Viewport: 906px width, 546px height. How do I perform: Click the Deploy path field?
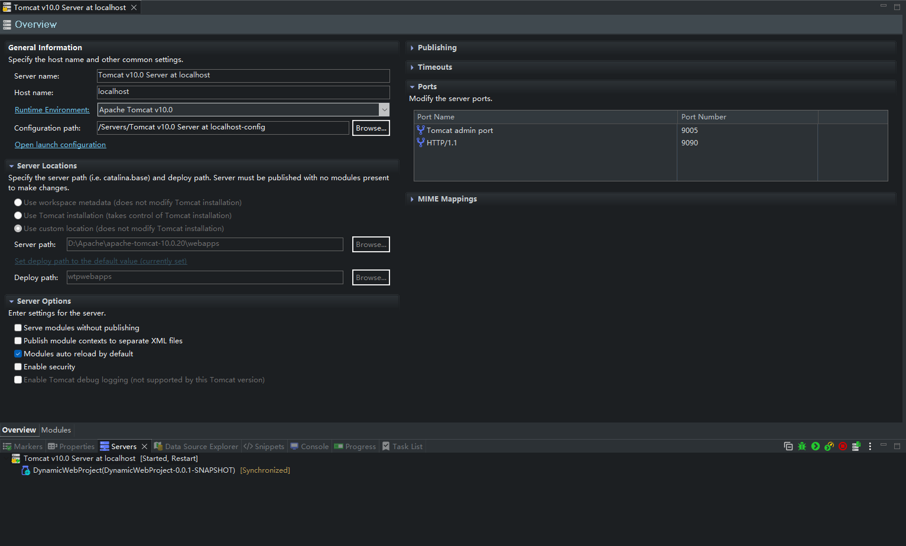tap(205, 277)
